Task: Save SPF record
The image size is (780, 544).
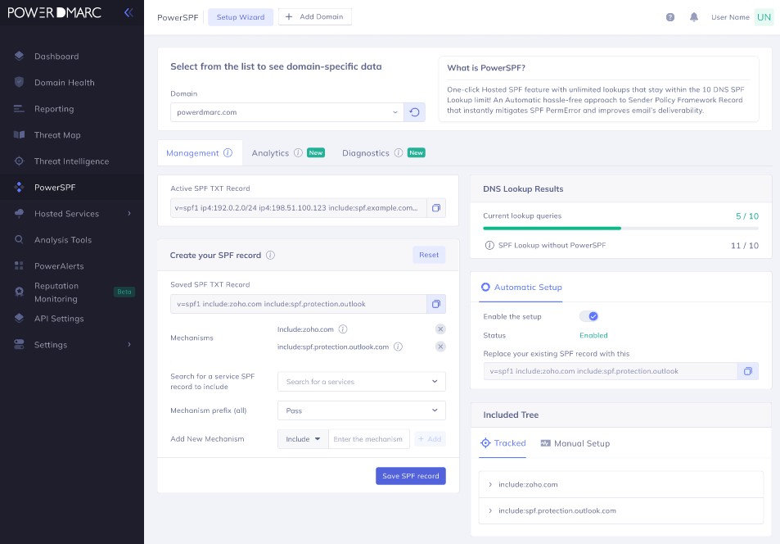Action: point(410,476)
